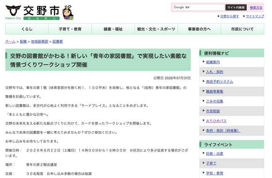Focus the Google site search field
Viewport: 272px width, 178px height.
click(198, 7)
